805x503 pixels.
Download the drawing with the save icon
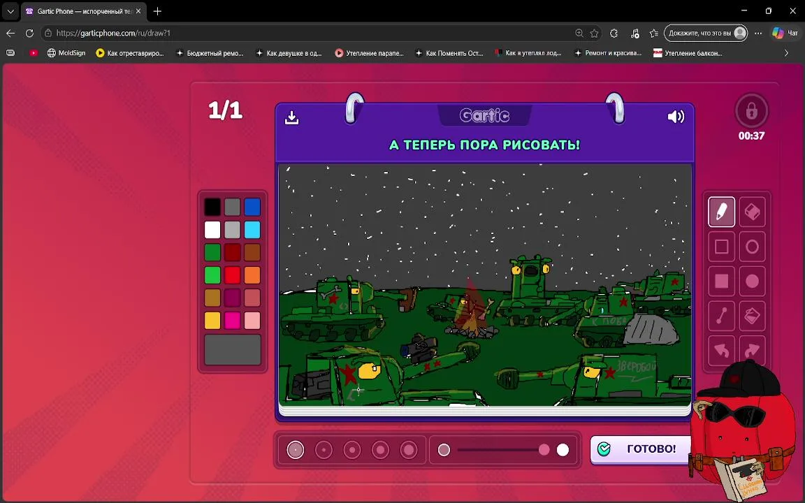tap(291, 117)
